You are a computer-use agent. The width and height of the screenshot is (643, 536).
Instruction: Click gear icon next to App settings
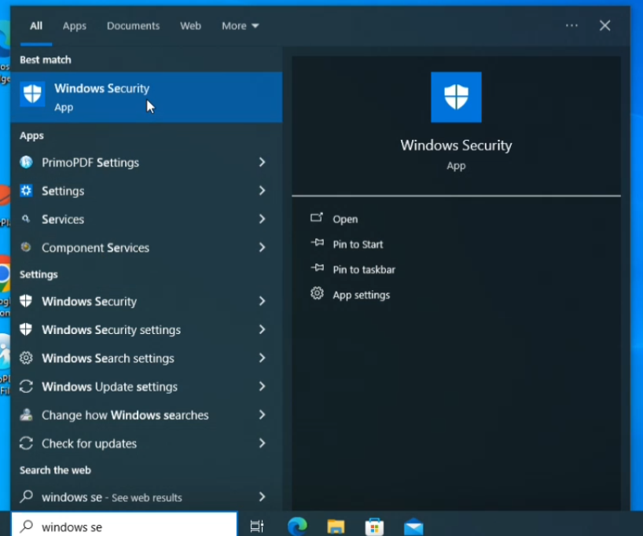(x=317, y=294)
